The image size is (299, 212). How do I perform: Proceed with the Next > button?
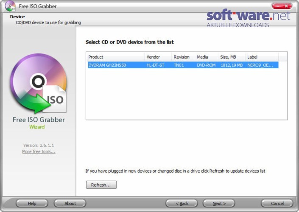pos(219,204)
